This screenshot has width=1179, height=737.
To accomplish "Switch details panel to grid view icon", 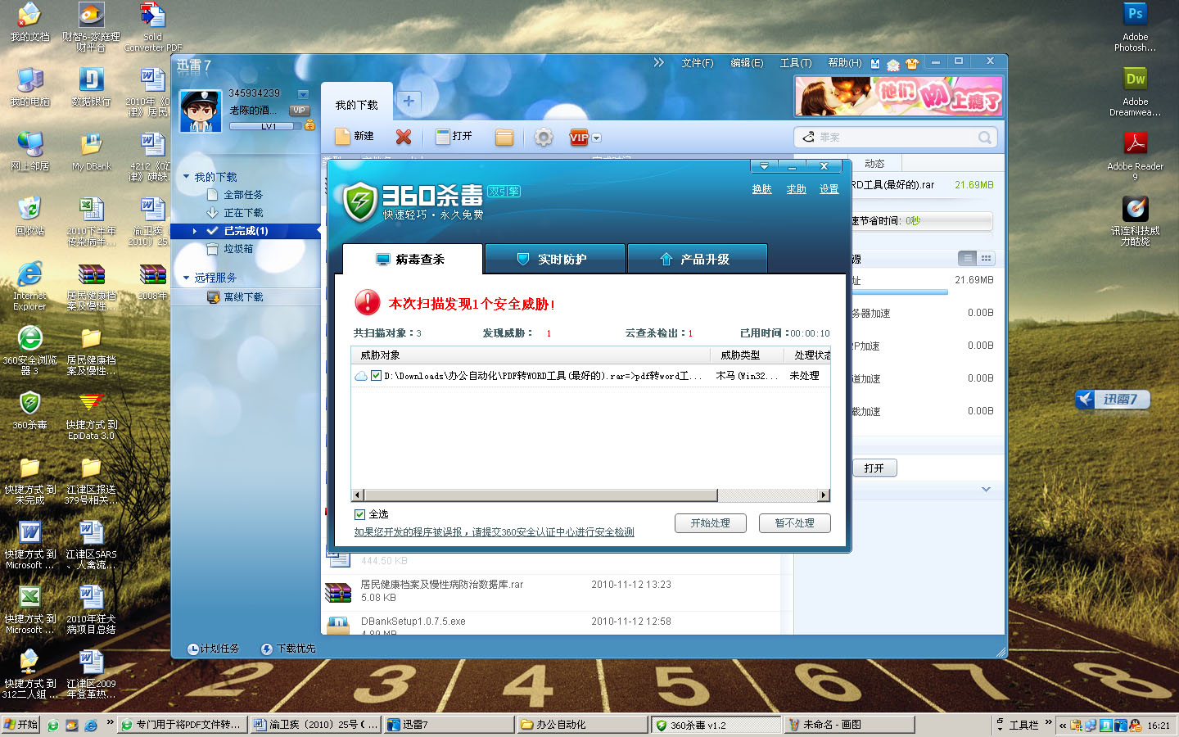I will tap(986, 259).
